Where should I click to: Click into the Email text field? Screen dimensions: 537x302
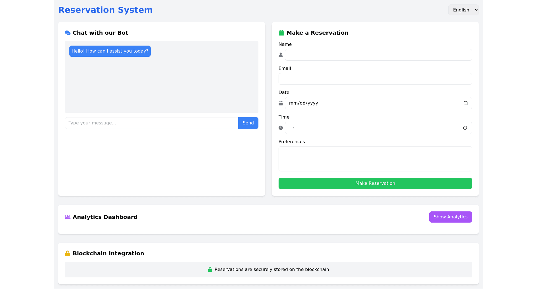coord(375,79)
